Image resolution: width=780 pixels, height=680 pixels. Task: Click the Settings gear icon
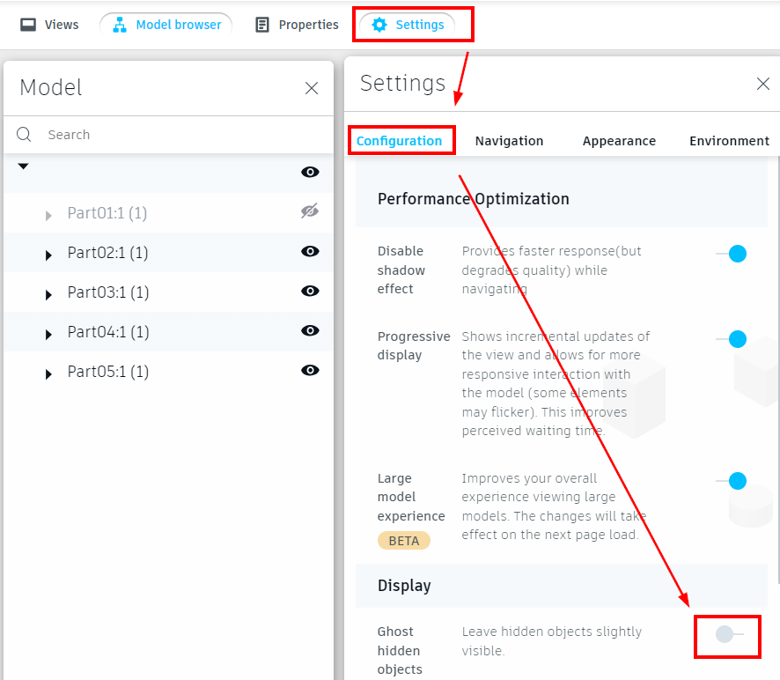coord(379,25)
